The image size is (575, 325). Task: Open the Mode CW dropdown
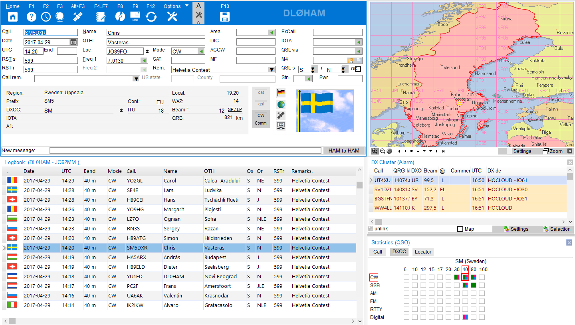click(202, 51)
